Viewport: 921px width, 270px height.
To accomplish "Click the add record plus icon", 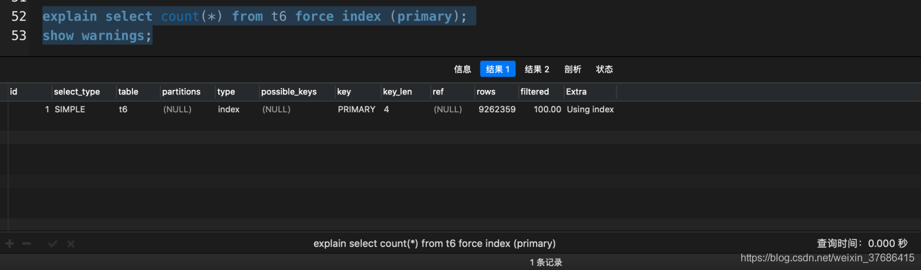I will click(x=10, y=244).
